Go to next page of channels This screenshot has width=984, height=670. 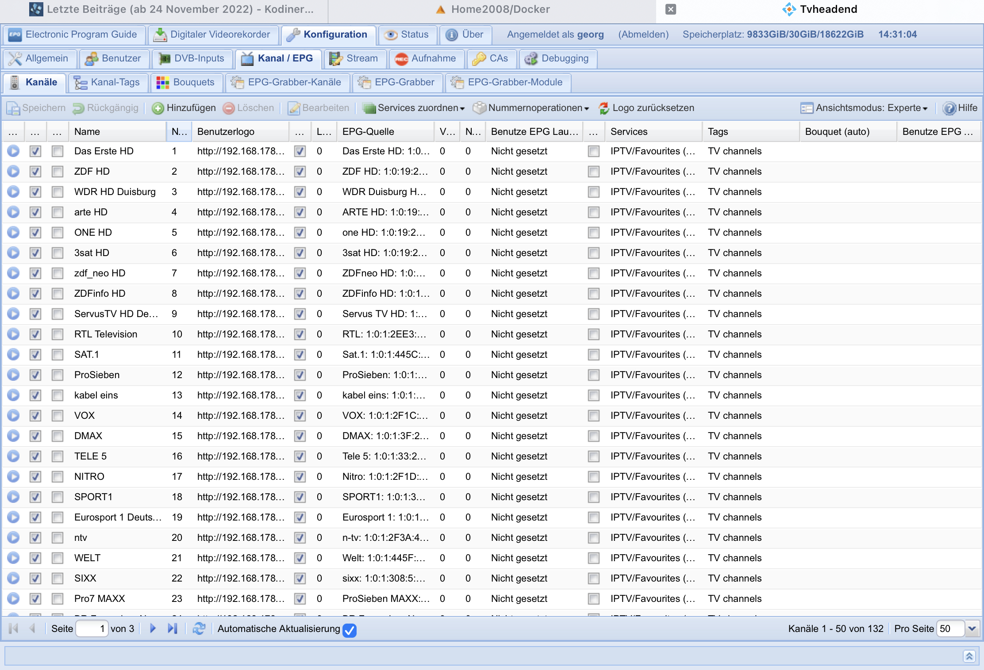(153, 628)
